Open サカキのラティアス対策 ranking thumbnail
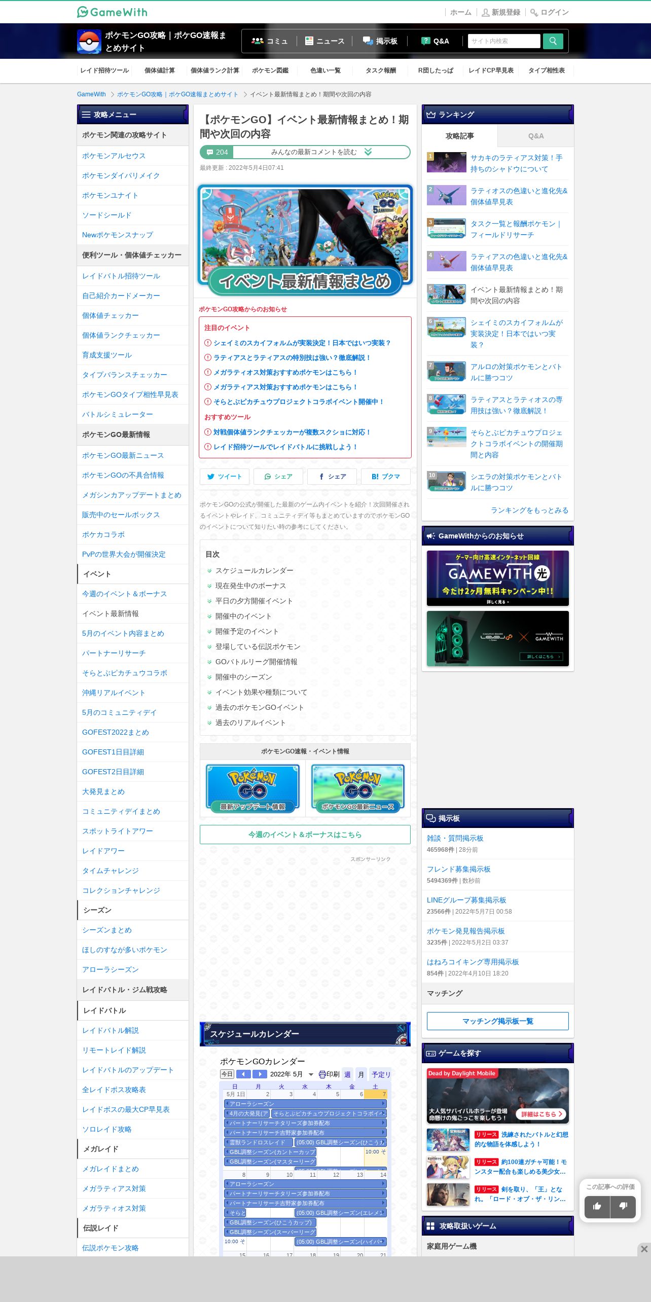 coord(447,162)
